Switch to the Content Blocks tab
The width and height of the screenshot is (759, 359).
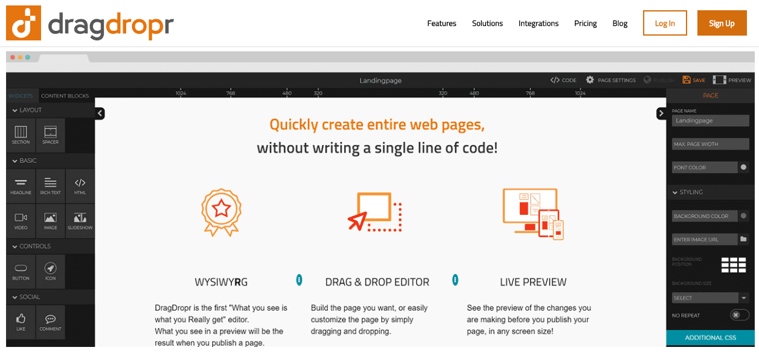(x=65, y=96)
